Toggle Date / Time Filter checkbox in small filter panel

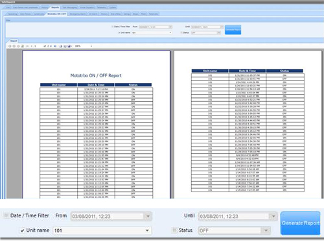coord(112,27)
